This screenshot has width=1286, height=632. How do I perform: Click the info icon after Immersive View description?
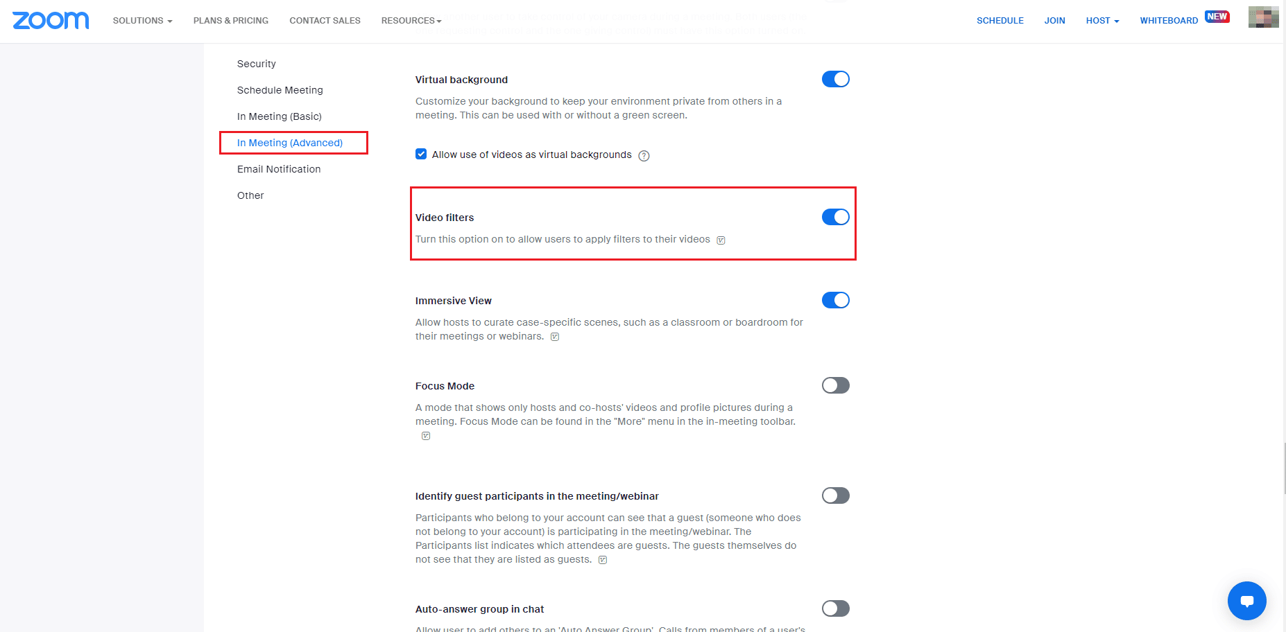pos(555,337)
